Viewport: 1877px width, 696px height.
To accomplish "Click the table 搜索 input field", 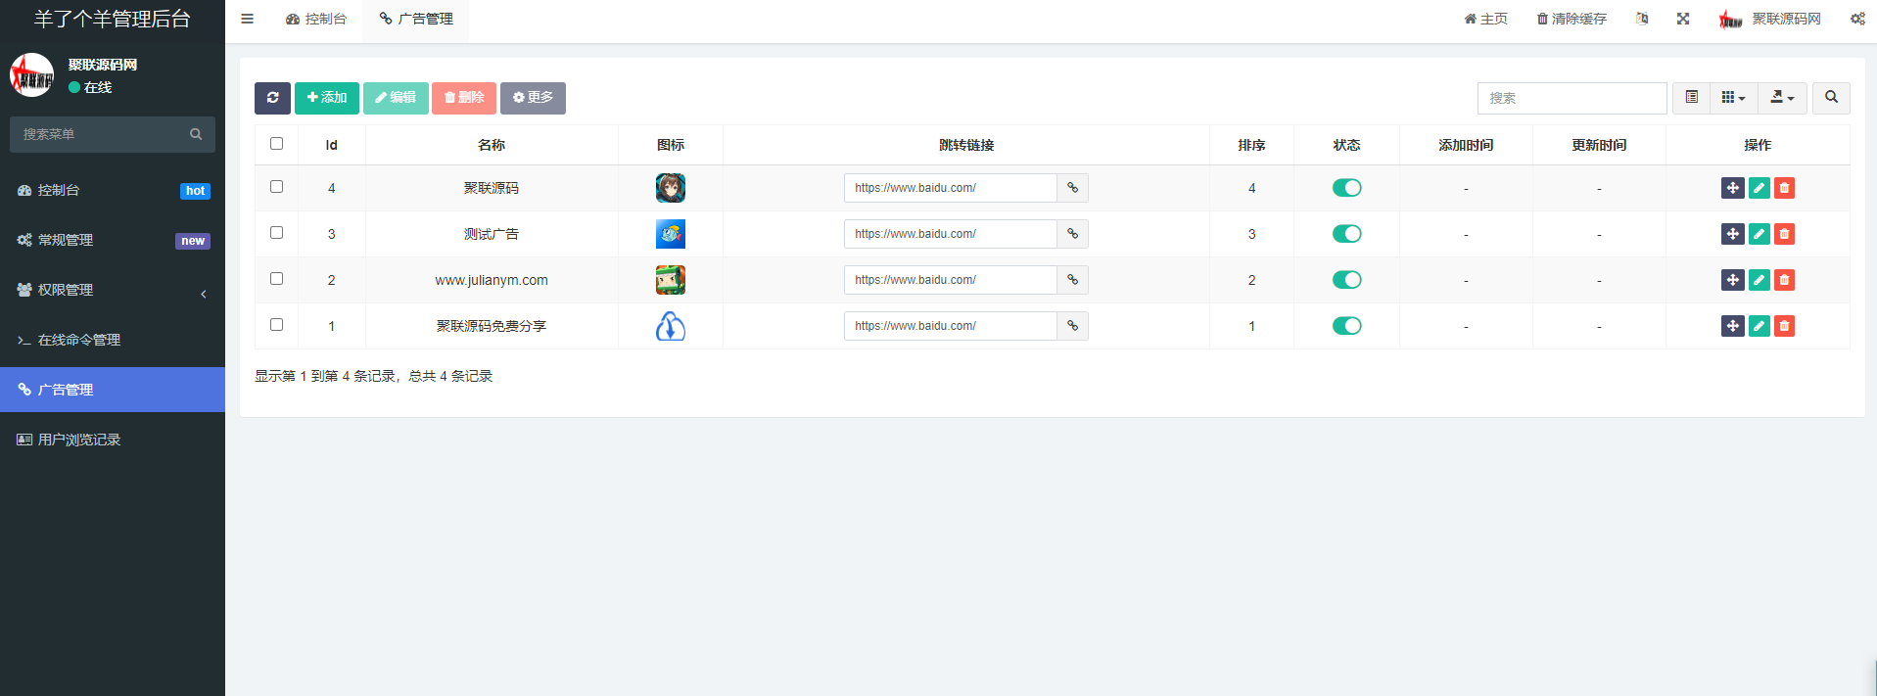I will click(x=1572, y=98).
